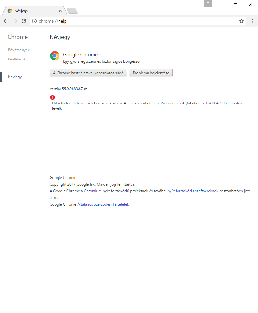Click the tagline Egy gyors, egyszerű és biztonságos böngésző
Viewport: 258px width, 313px height.
coord(101,61)
